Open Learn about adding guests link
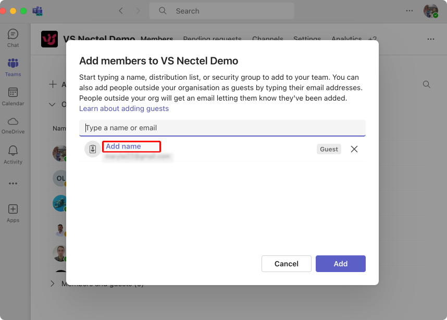Image resolution: width=447 pixels, height=320 pixels. 124,108
